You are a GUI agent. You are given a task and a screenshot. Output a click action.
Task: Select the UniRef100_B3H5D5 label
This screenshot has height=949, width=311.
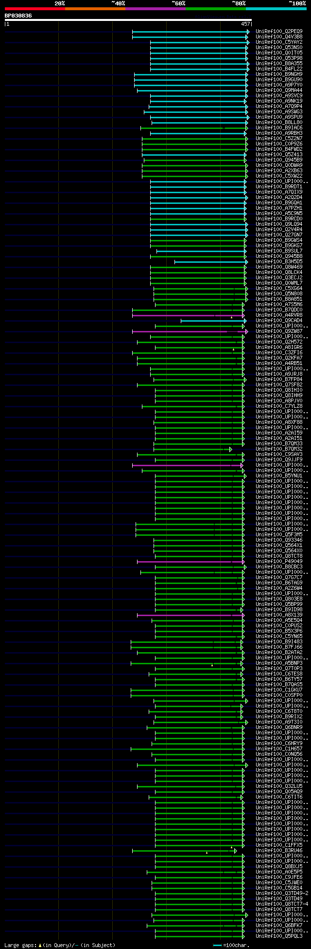(279, 261)
